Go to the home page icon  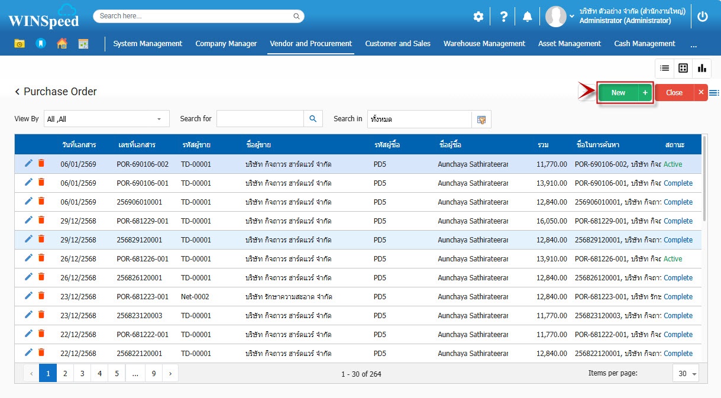[x=62, y=44]
